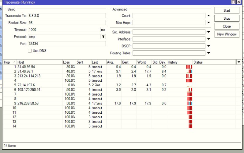Sort by the Avg. column header
244x153 pixels.
coord(114,62)
